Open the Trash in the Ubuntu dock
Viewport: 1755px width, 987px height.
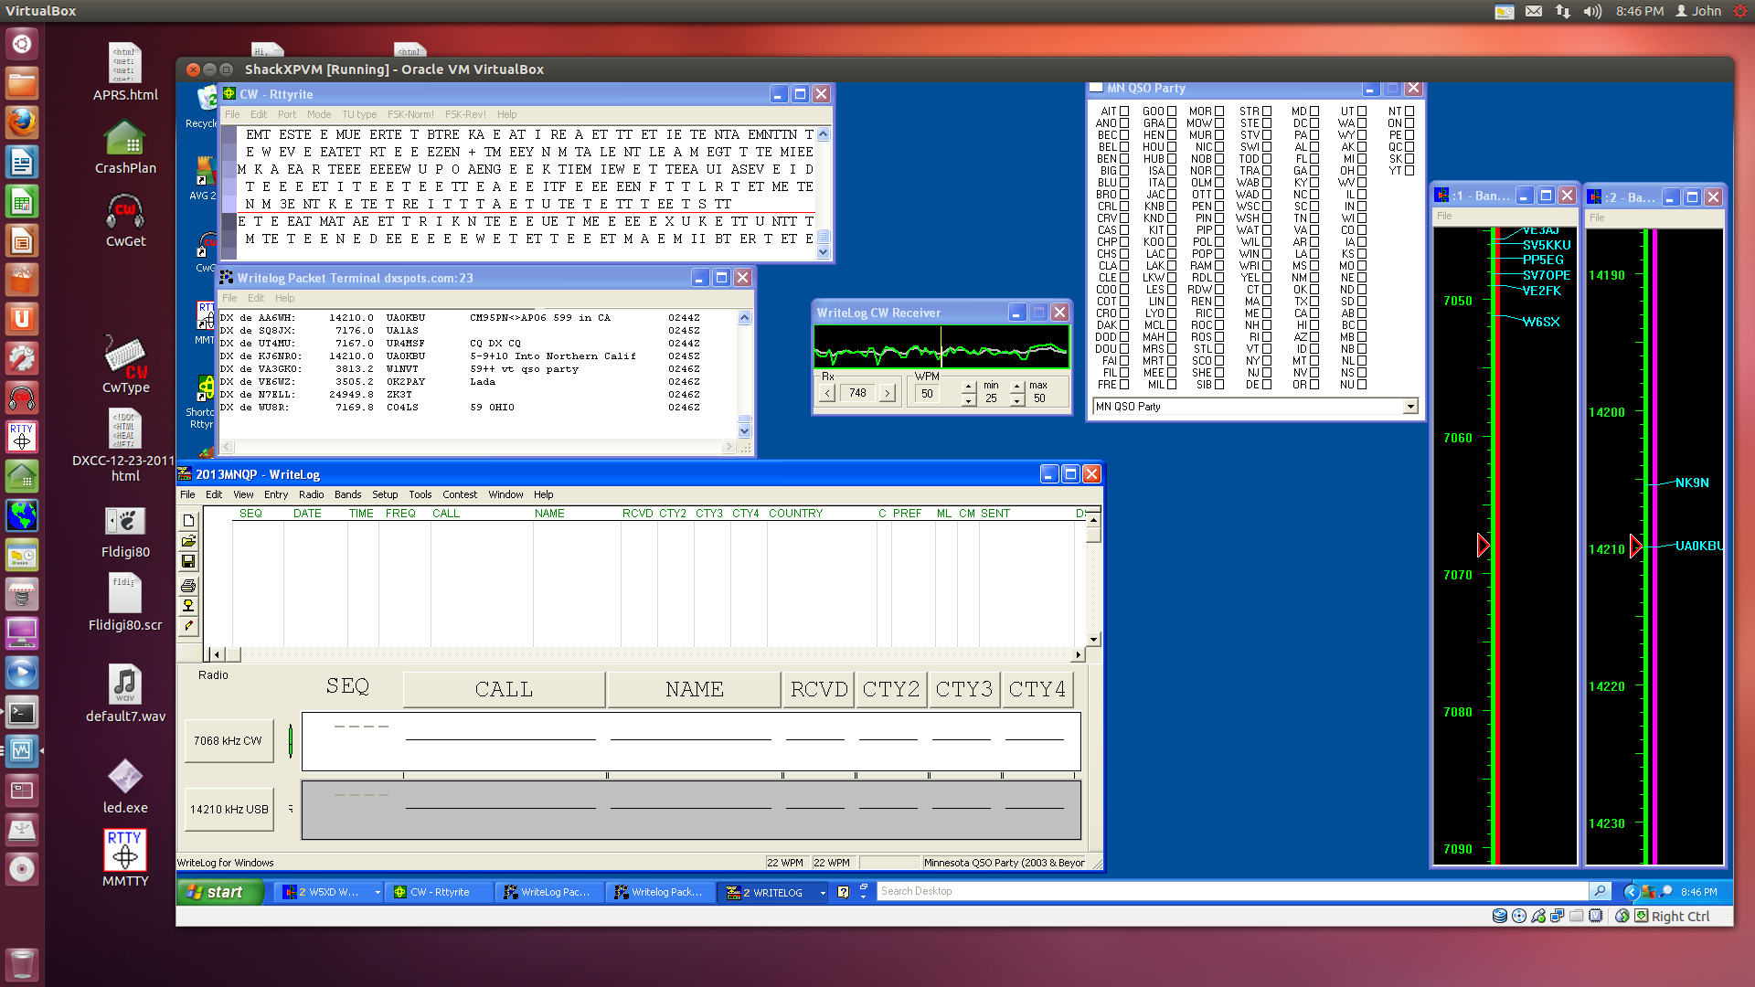coord(22,965)
